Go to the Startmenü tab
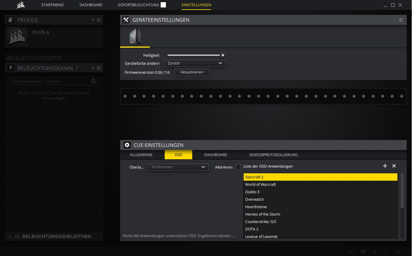The image size is (412, 256). click(x=53, y=5)
